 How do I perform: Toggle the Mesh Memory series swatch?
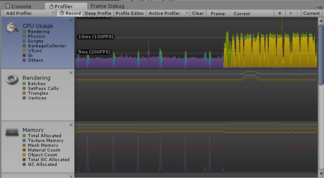(24, 145)
